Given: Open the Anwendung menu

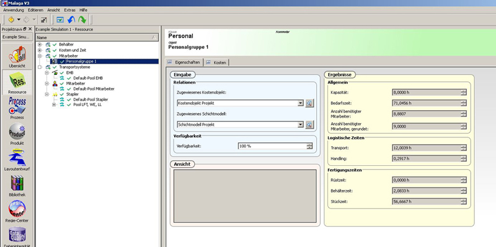Looking at the screenshot, I should pyautogui.click(x=14, y=10).
